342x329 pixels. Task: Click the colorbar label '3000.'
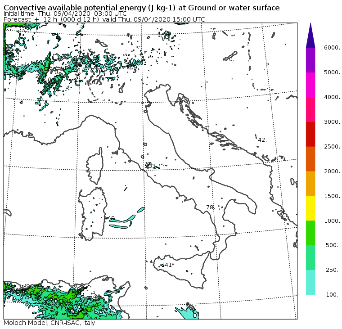tap(332, 122)
